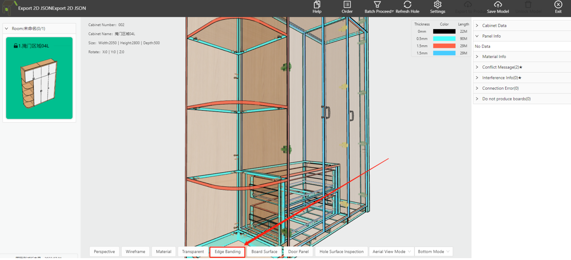Click the Door Panel button

tap(298, 252)
